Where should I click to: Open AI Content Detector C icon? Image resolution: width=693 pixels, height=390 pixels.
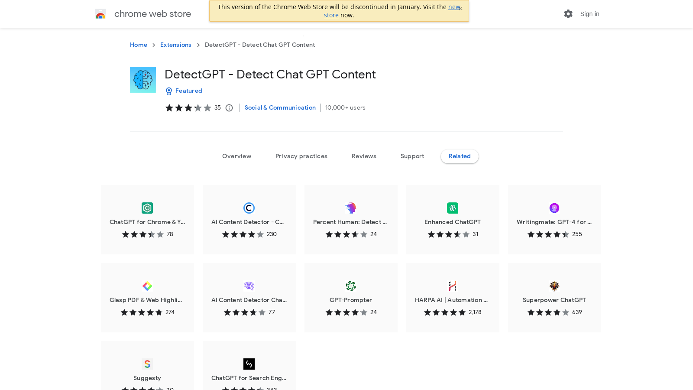tap(249, 208)
